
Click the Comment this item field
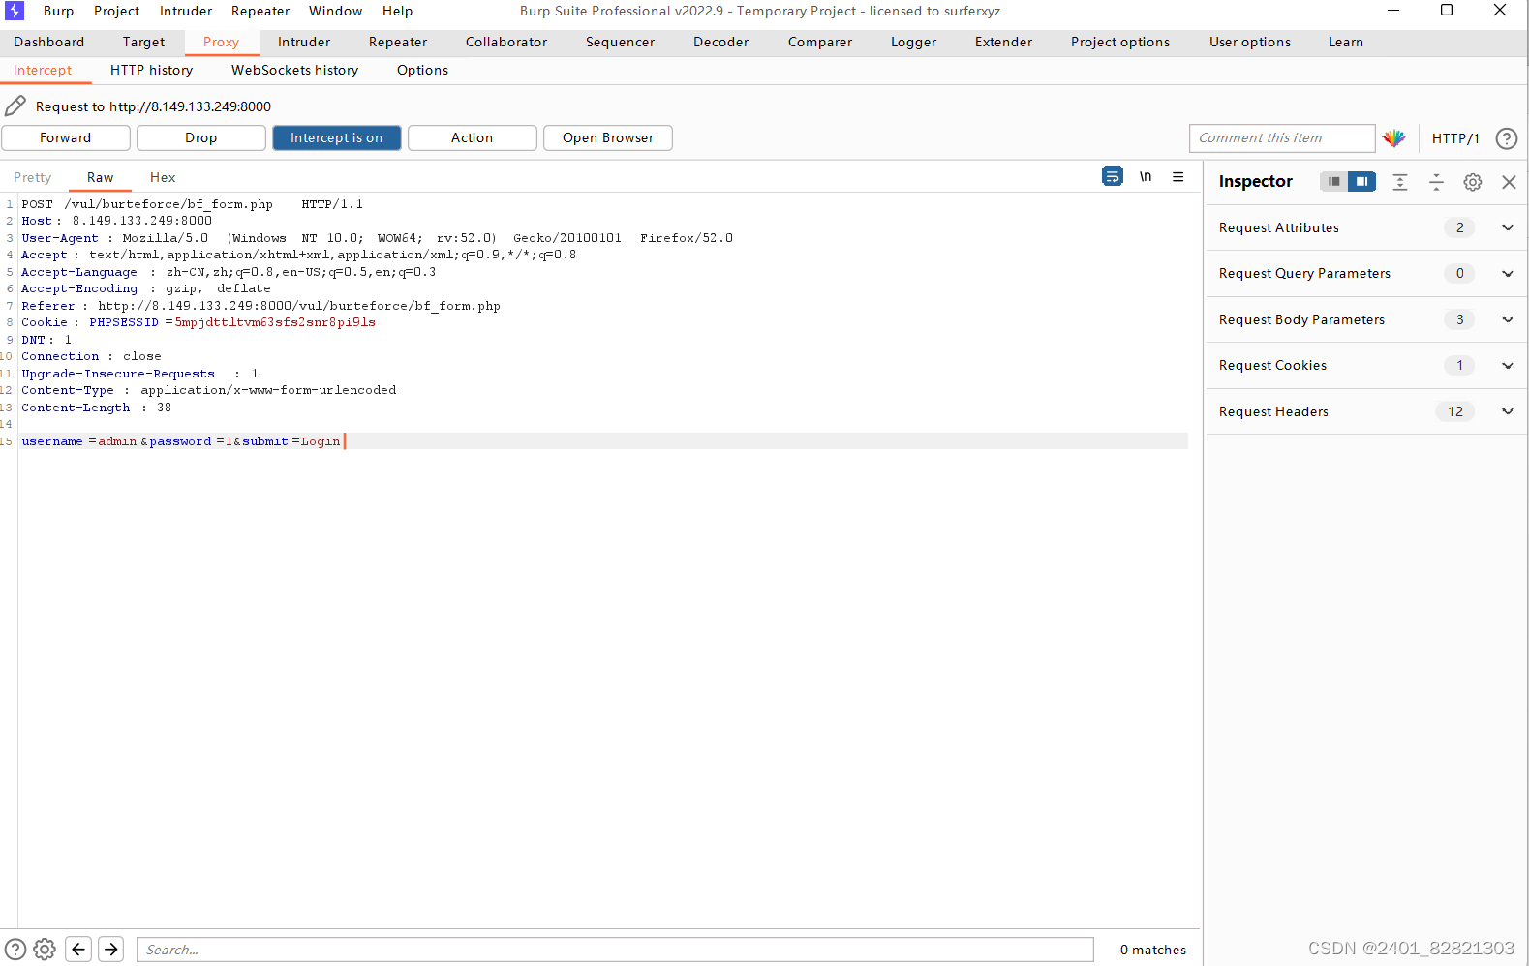click(x=1282, y=137)
